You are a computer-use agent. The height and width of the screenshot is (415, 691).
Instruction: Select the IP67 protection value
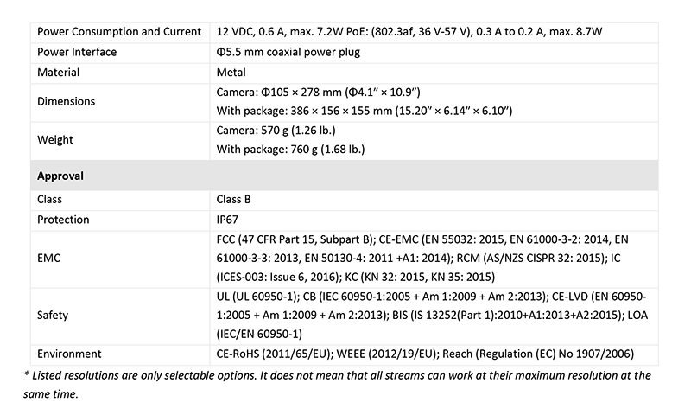pyautogui.click(x=227, y=220)
